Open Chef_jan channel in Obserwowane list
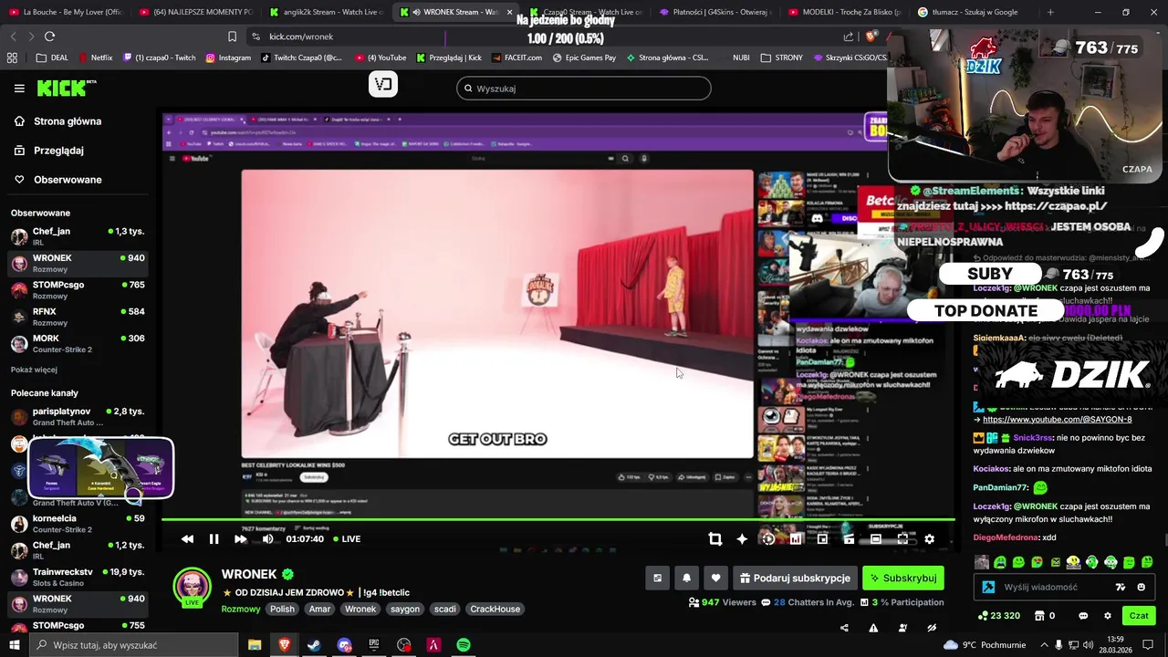The width and height of the screenshot is (1168, 657). click(78, 236)
